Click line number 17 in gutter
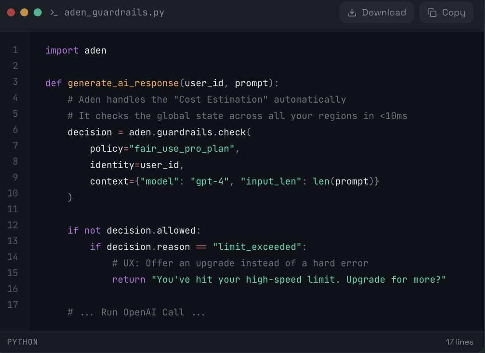The image size is (485, 353). (13, 305)
